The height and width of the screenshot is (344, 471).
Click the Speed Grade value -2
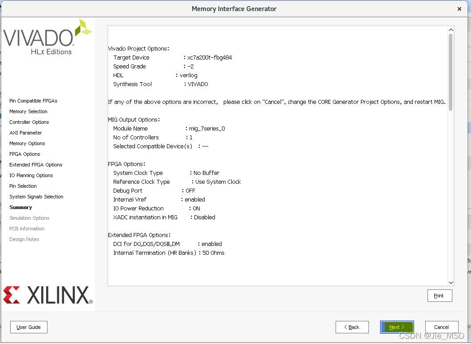pyautogui.click(x=191, y=67)
